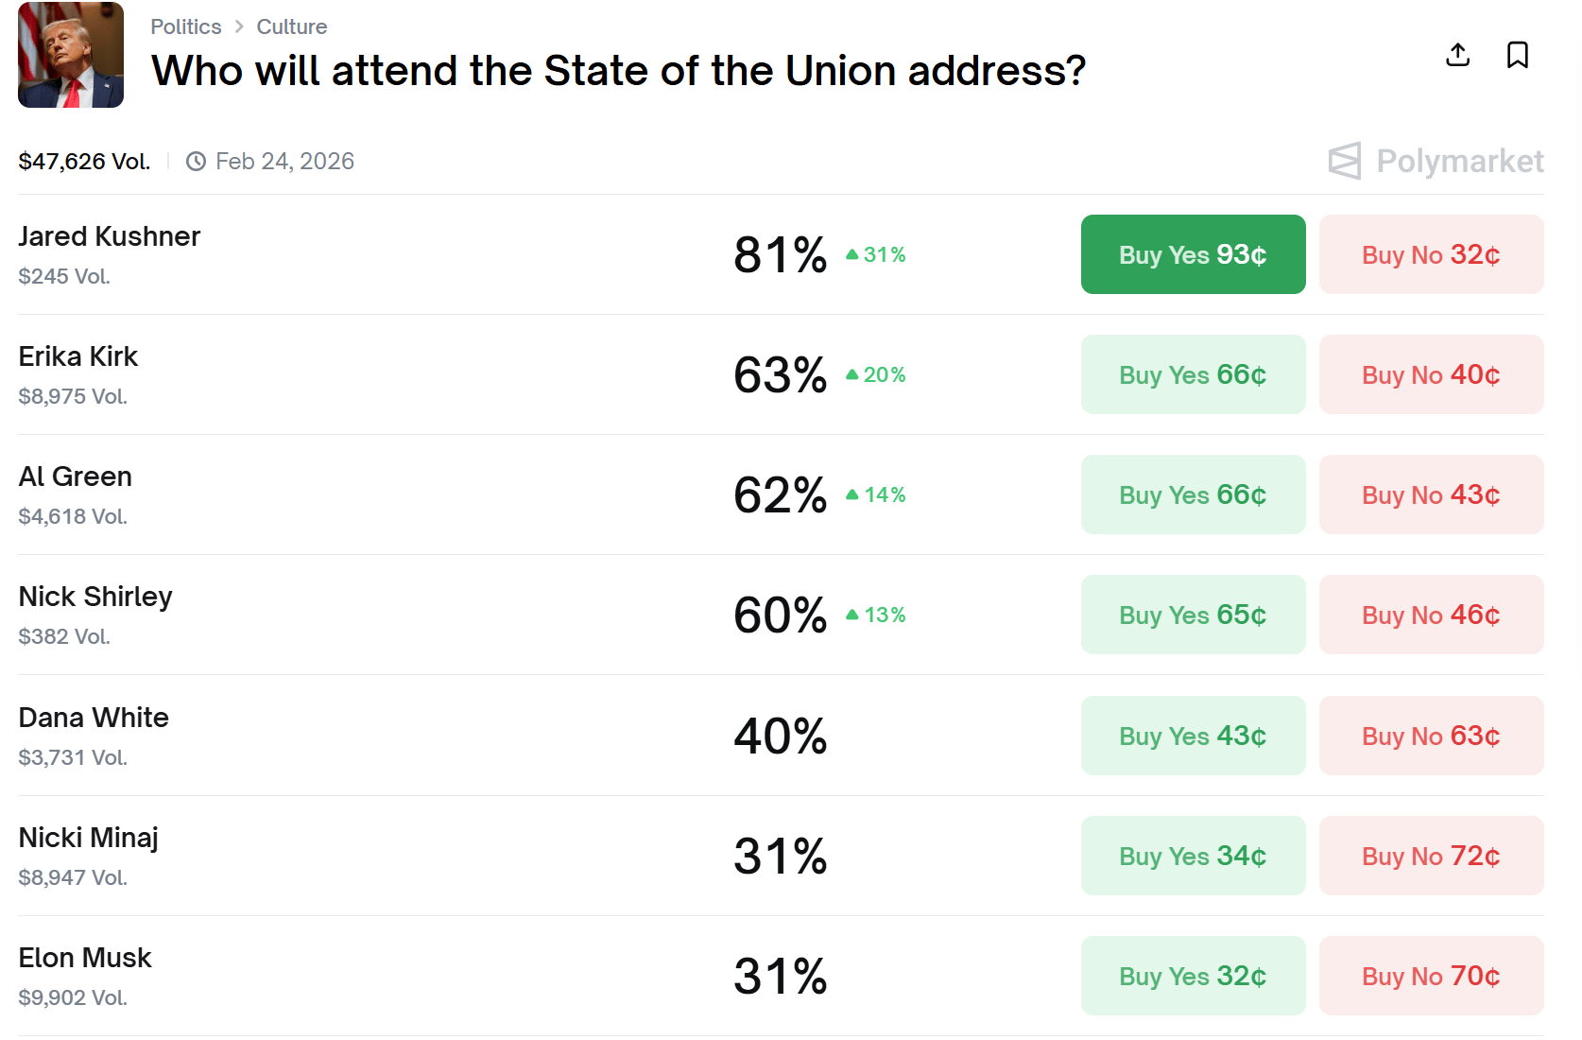Screen dimensions: 1582x1040
Task: Buy Yes at 66¢ for Erika Kirk
Action: click(x=1193, y=374)
